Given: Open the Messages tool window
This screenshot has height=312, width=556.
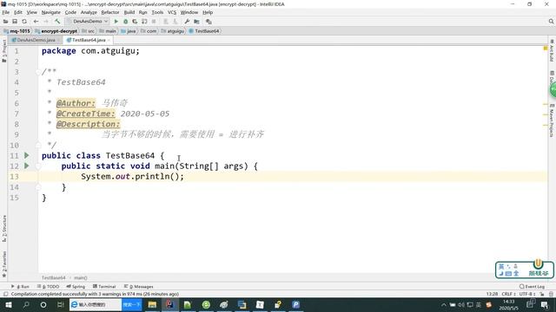Looking at the screenshot, I should coord(139,287).
